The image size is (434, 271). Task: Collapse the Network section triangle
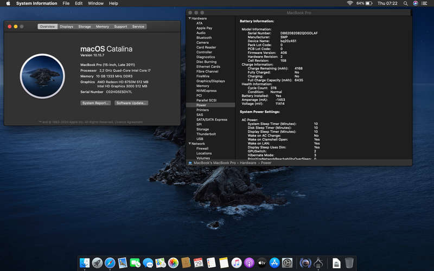(x=189, y=144)
